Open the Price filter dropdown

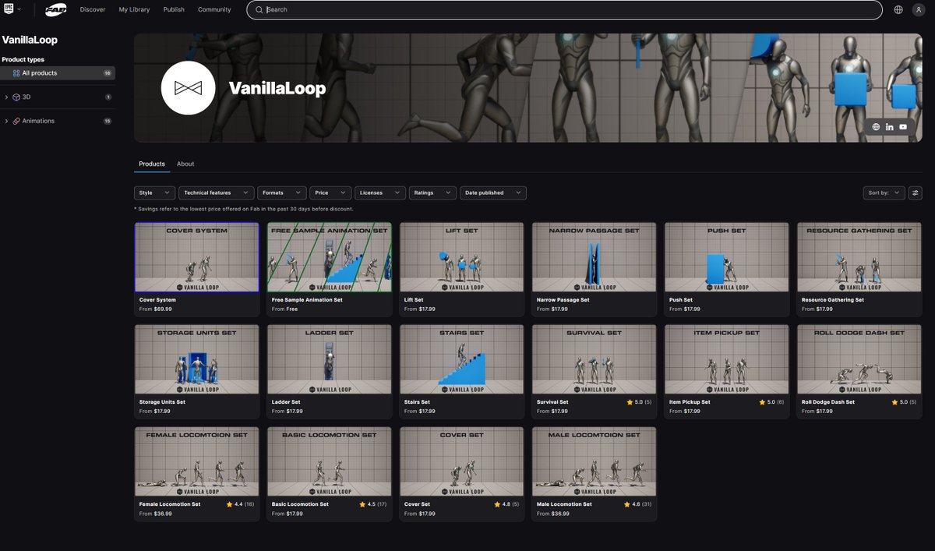pos(330,192)
